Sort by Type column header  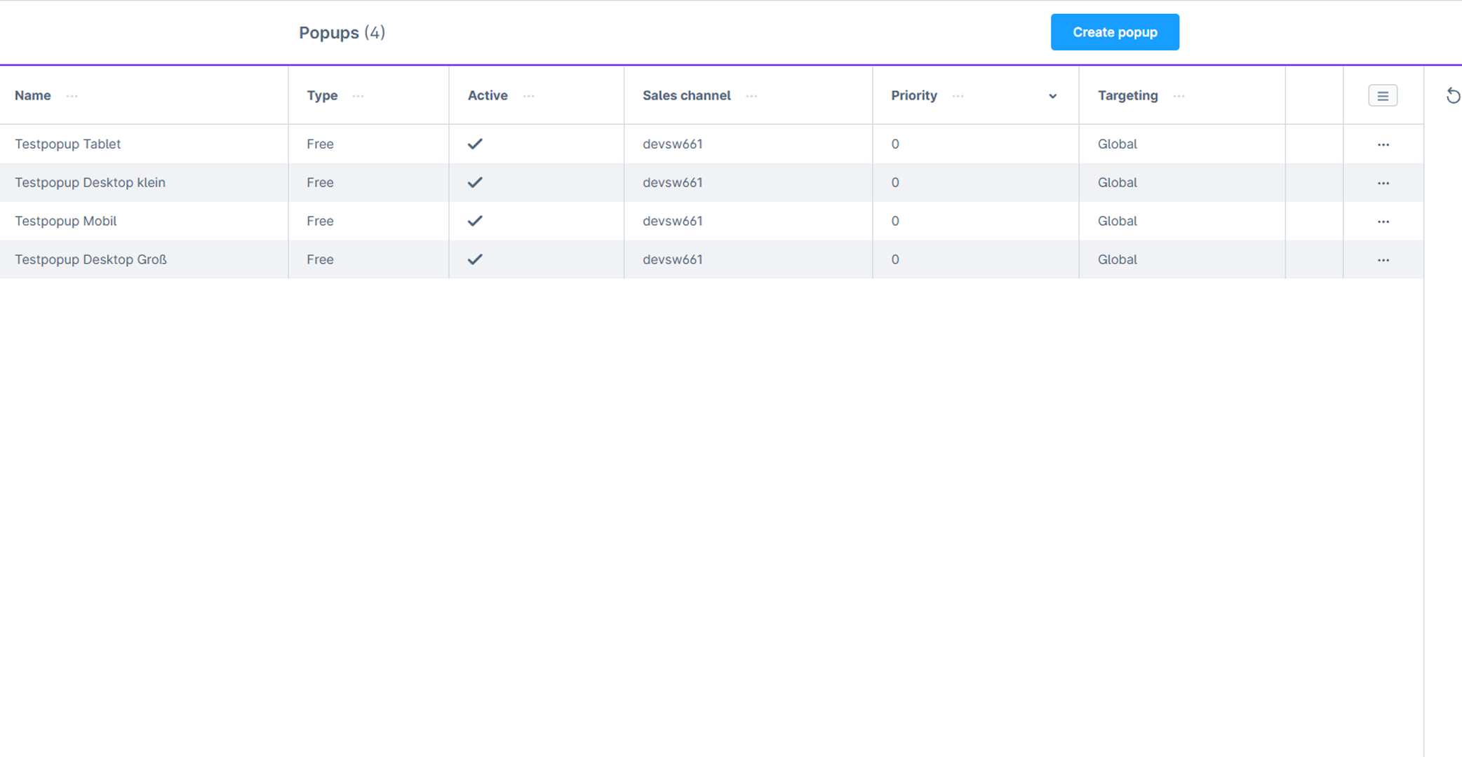tap(322, 95)
